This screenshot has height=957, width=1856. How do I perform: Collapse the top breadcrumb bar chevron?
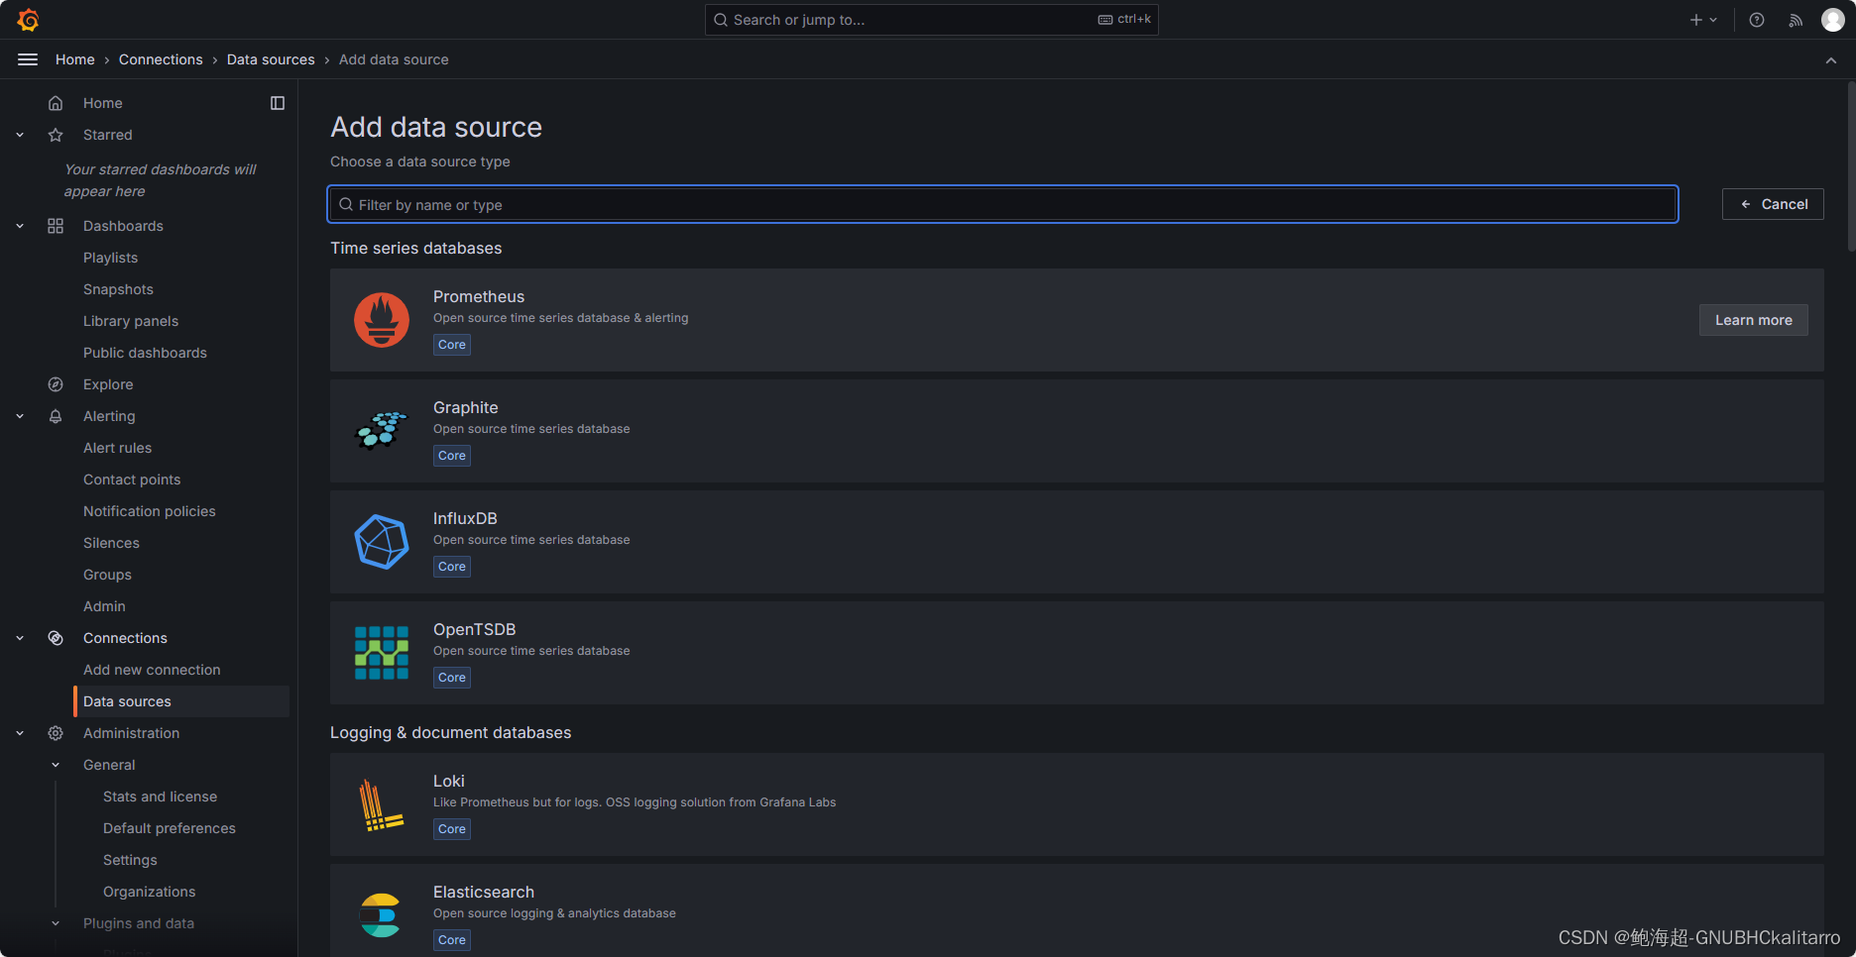point(1831,60)
